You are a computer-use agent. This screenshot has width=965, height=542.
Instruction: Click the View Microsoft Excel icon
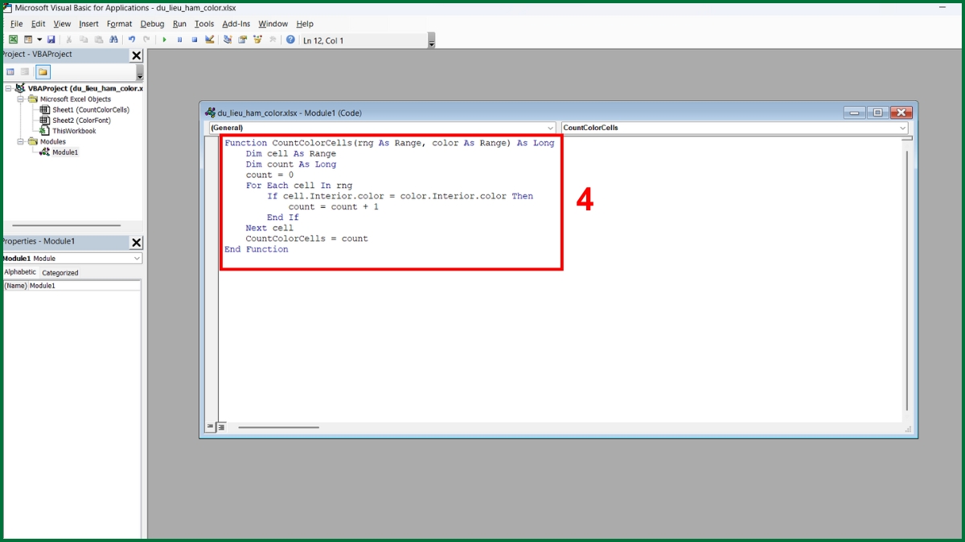click(13, 39)
